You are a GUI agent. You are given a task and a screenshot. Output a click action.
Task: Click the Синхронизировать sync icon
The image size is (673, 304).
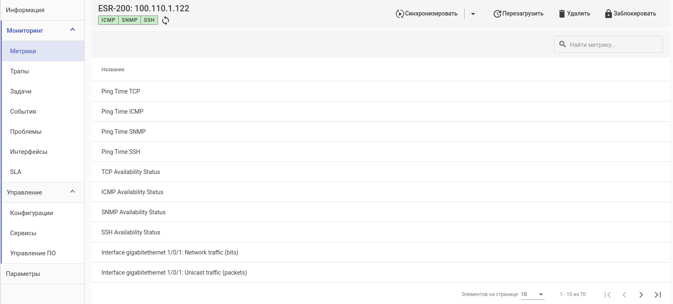(400, 14)
